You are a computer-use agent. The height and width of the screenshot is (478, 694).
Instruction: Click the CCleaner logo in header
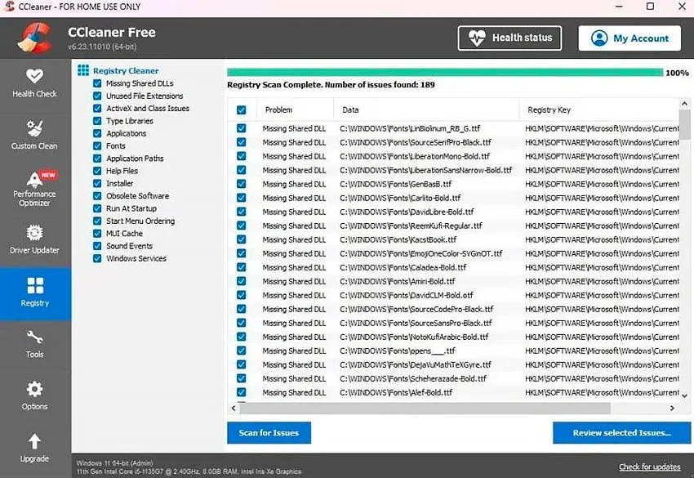pos(35,38)
